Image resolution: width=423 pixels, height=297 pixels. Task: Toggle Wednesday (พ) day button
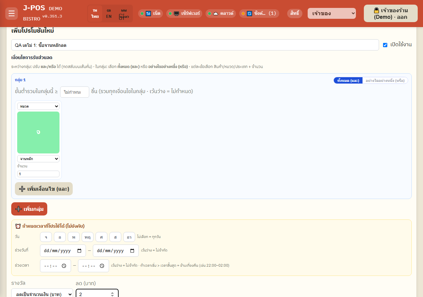74,237
